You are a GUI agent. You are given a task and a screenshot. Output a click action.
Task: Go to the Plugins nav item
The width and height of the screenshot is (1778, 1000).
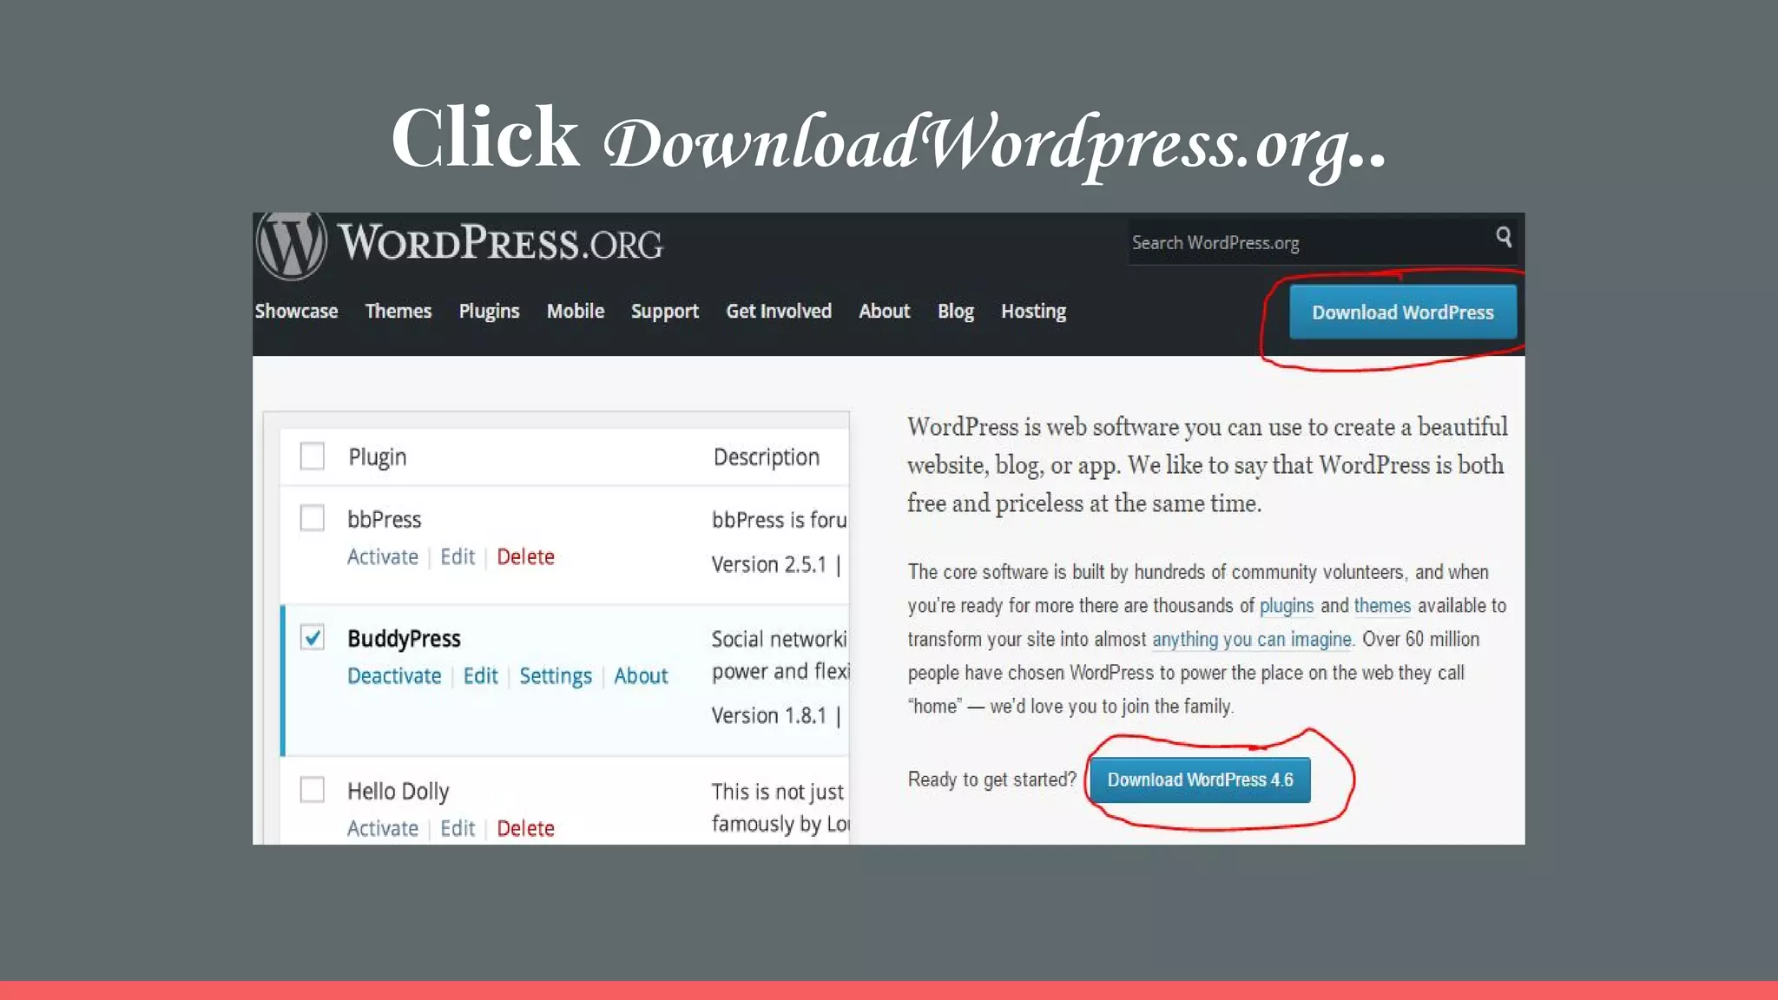(489, 311)
